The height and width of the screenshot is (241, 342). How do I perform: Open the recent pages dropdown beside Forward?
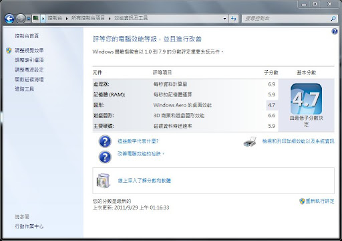pos(29,19)
